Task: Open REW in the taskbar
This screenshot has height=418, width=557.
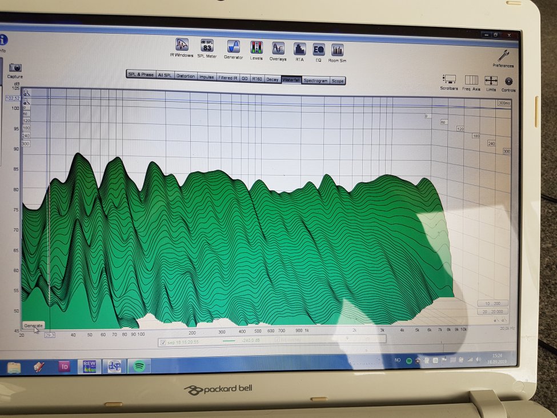Action: coord(90,367)
